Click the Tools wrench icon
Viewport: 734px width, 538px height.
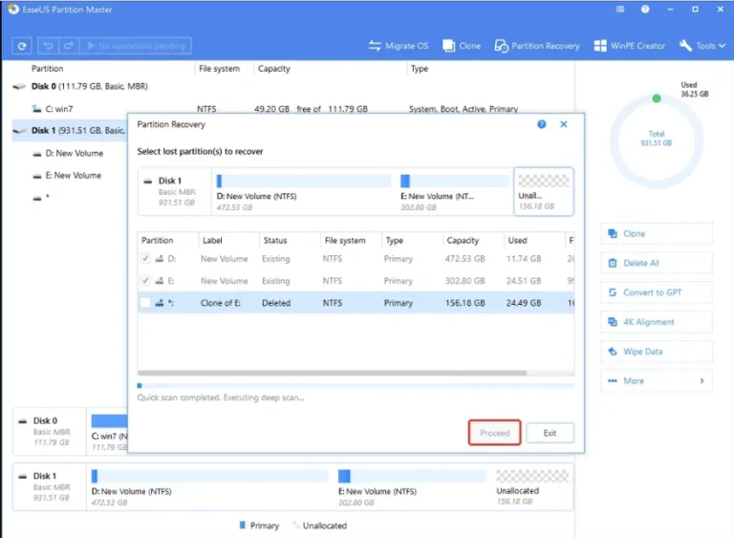685,46
